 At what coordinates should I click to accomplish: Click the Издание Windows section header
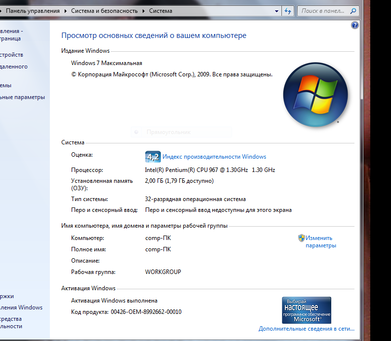tap(85, 51)
